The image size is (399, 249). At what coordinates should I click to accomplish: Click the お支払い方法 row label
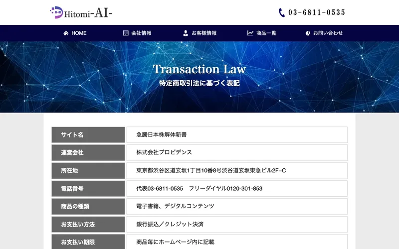tap(88, 225)
